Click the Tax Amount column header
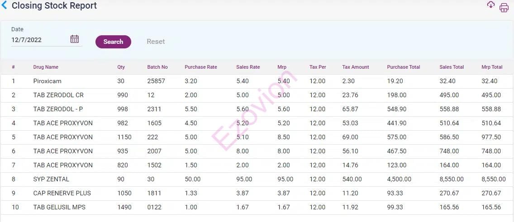Screen dimensions: 514x222 click(356, 67)
